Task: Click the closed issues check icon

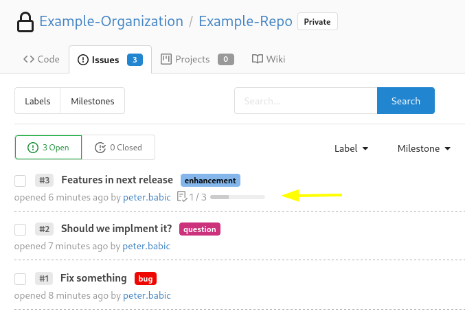Action: [x=100, y=148]
